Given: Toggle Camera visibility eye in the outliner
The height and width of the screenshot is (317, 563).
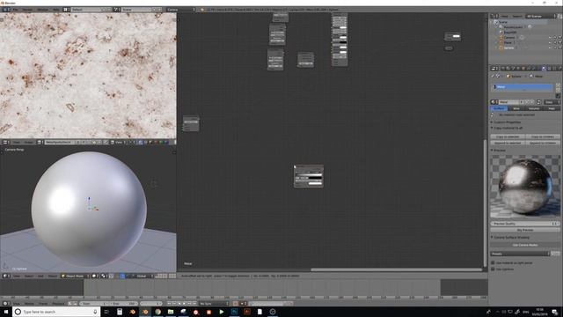Looking at the screenshot, I should click(550, 37).
